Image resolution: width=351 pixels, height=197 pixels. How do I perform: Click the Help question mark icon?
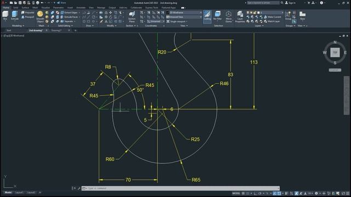click(x=321, y=3)
